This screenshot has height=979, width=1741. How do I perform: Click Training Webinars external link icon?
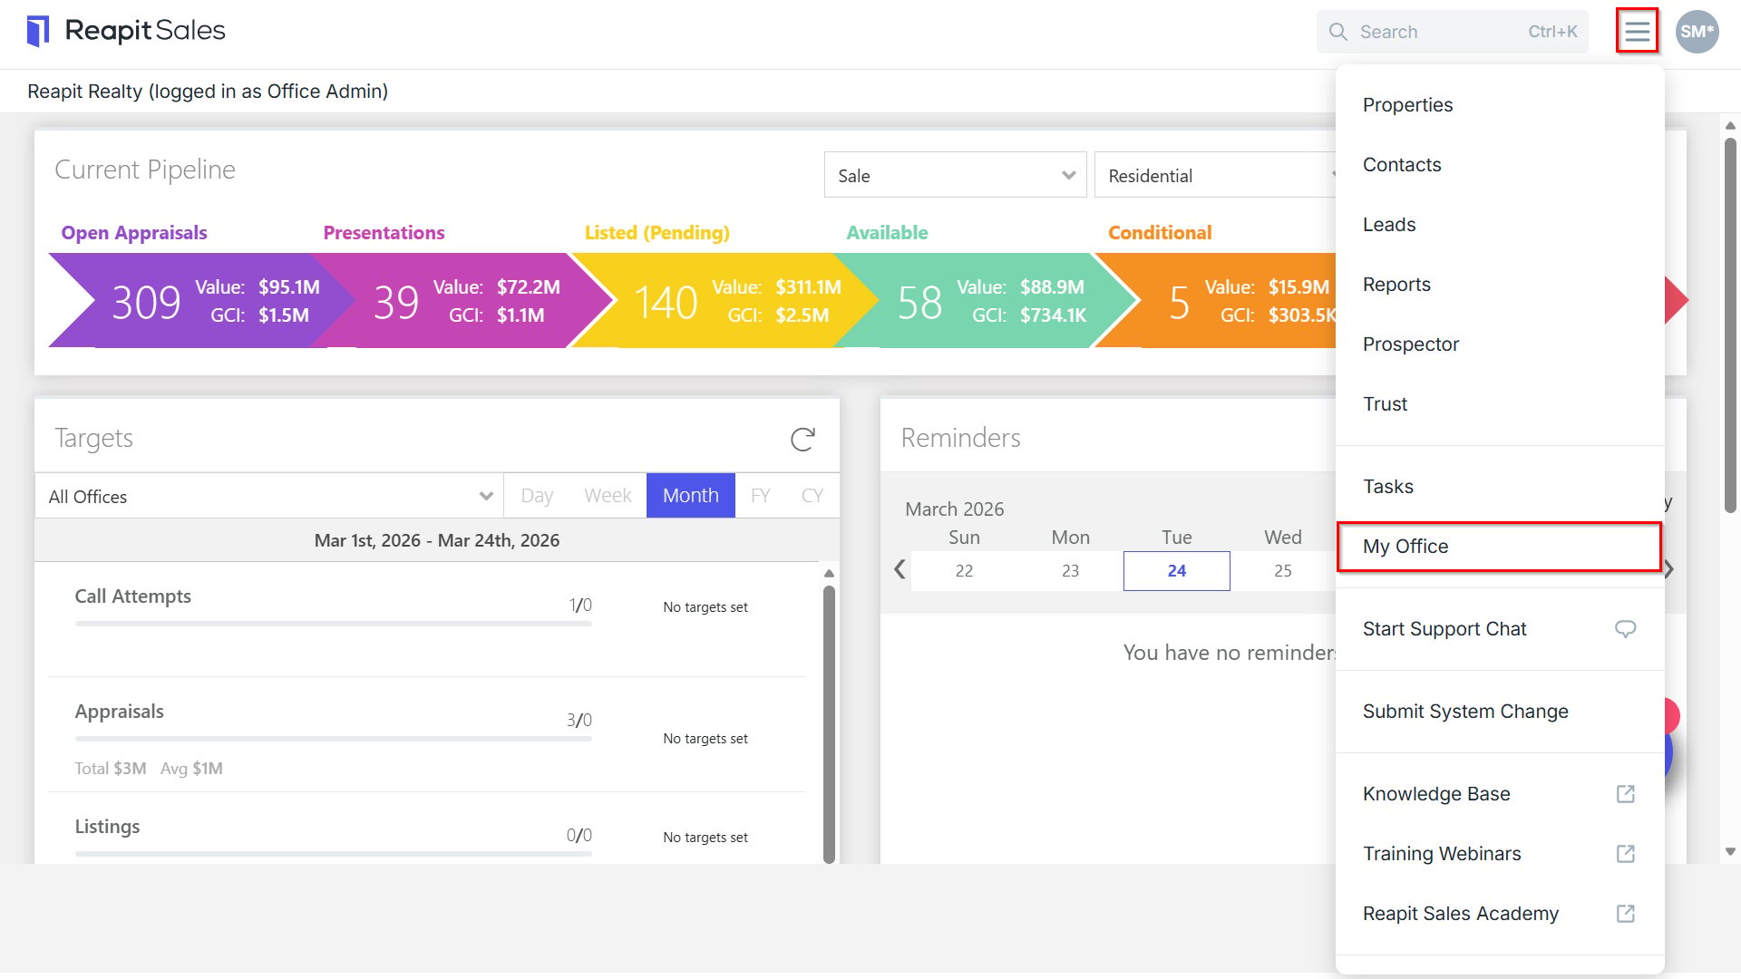[x=1625, y=854]
